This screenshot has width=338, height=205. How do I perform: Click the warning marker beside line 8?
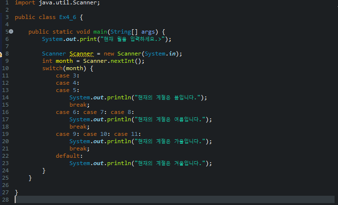[0, 54]
